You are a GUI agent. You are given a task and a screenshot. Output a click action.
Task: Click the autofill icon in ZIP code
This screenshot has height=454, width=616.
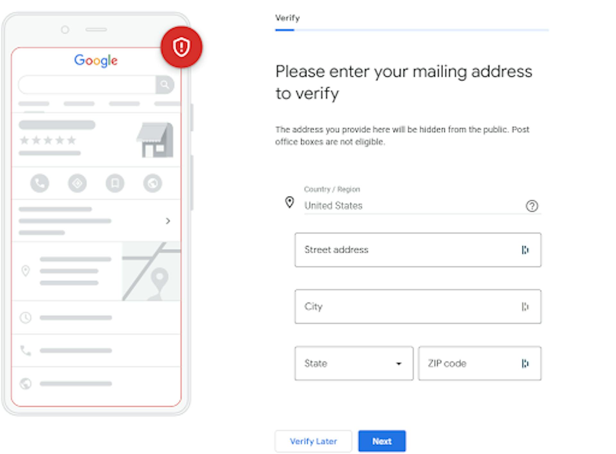click(525, 363)
